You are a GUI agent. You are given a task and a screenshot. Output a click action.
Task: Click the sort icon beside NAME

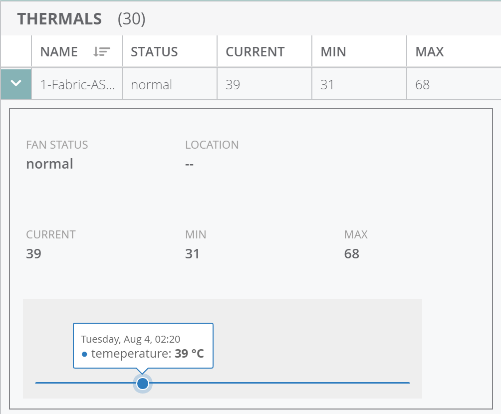pyautogui.click(x=102, y=51)
